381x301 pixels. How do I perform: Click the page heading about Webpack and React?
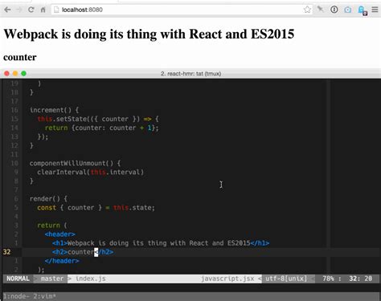click(x=149, y=35)
